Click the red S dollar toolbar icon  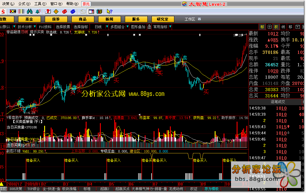tap(3, 12)
